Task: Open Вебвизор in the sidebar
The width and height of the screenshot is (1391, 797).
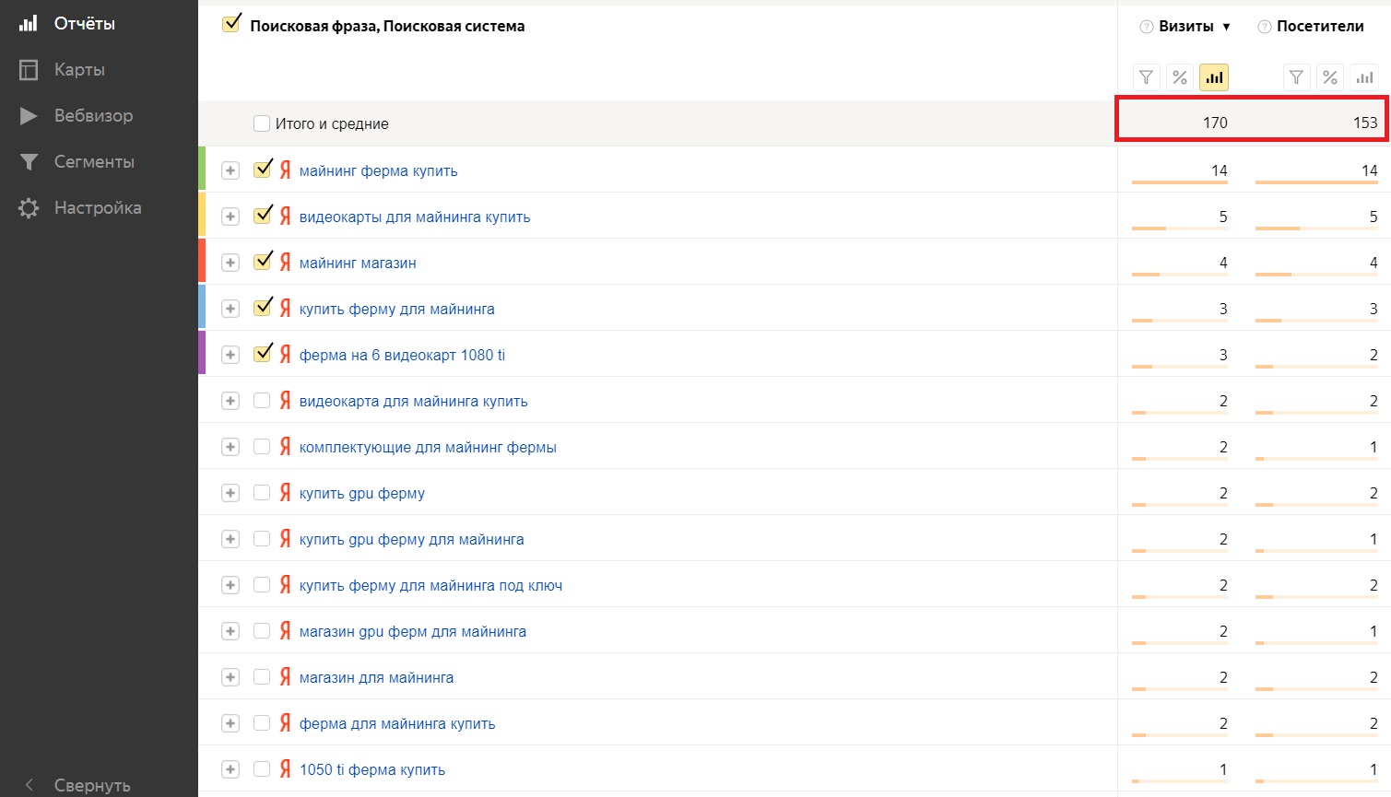Action: click(93, 115)
